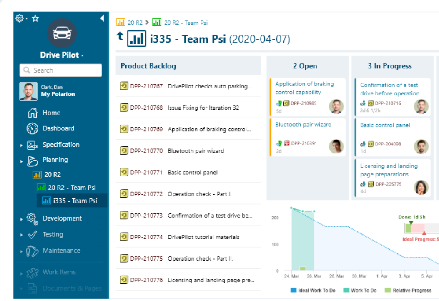
Task: Click the defect icon on DPP-210391 card
Action: [287, 143]
